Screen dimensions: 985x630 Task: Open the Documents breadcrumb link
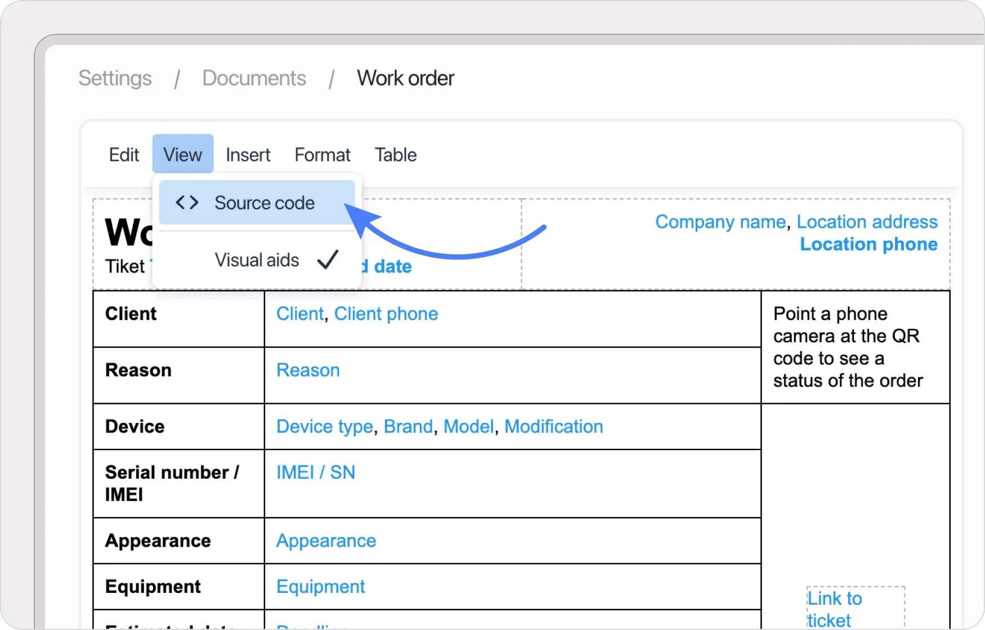254,78
